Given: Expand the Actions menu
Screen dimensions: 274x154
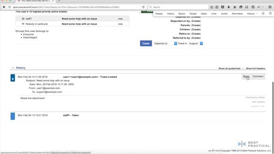Looking at the screenshot, I should click(x=252, y=14).
